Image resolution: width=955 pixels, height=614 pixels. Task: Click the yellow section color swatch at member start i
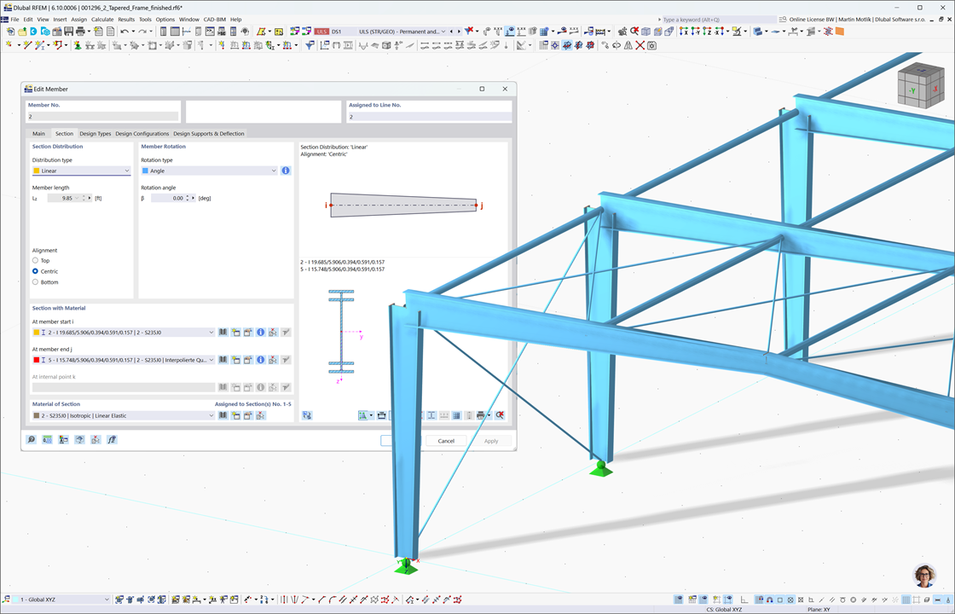coord(37,333)
